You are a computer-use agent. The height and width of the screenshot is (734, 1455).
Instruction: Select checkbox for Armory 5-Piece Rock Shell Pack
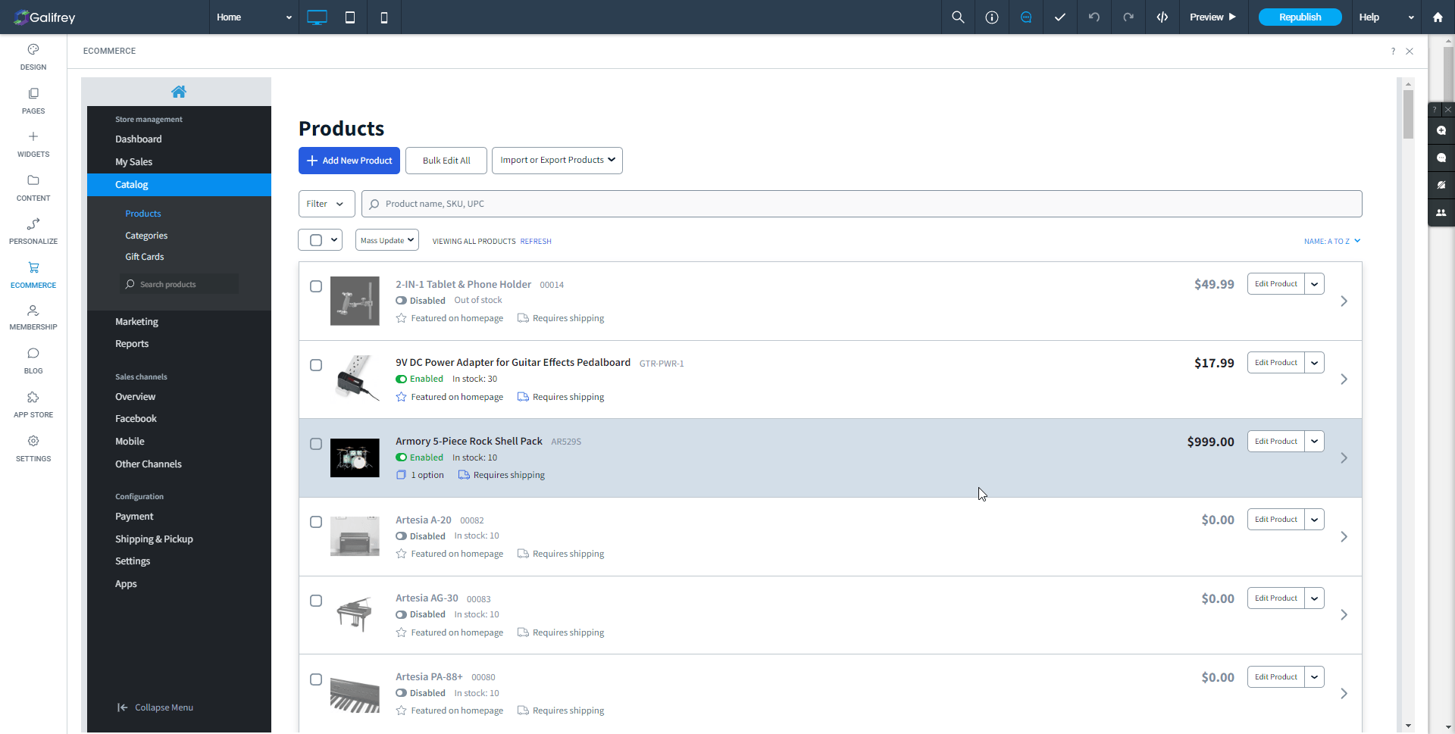pos(316,444)
